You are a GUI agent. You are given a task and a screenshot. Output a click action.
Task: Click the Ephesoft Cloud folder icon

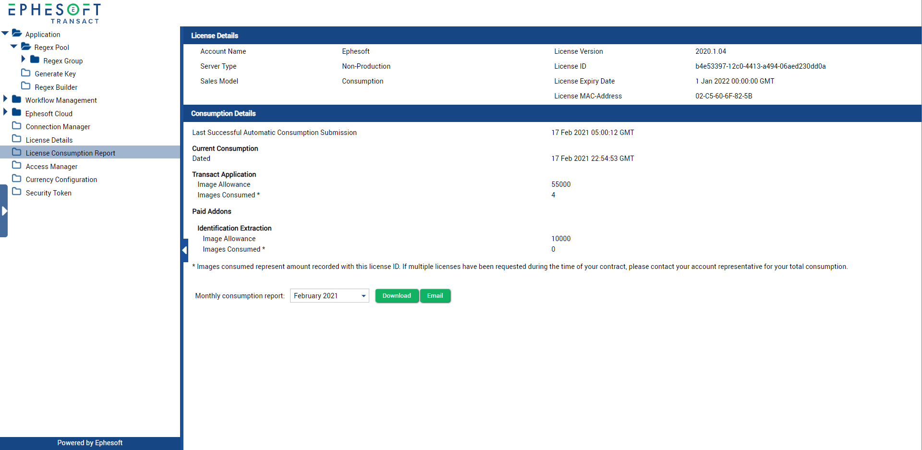[17, 112]
